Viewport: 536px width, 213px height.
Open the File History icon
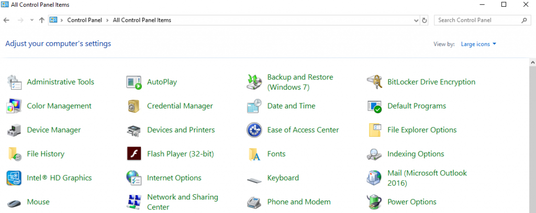click(x=14, y=154)
